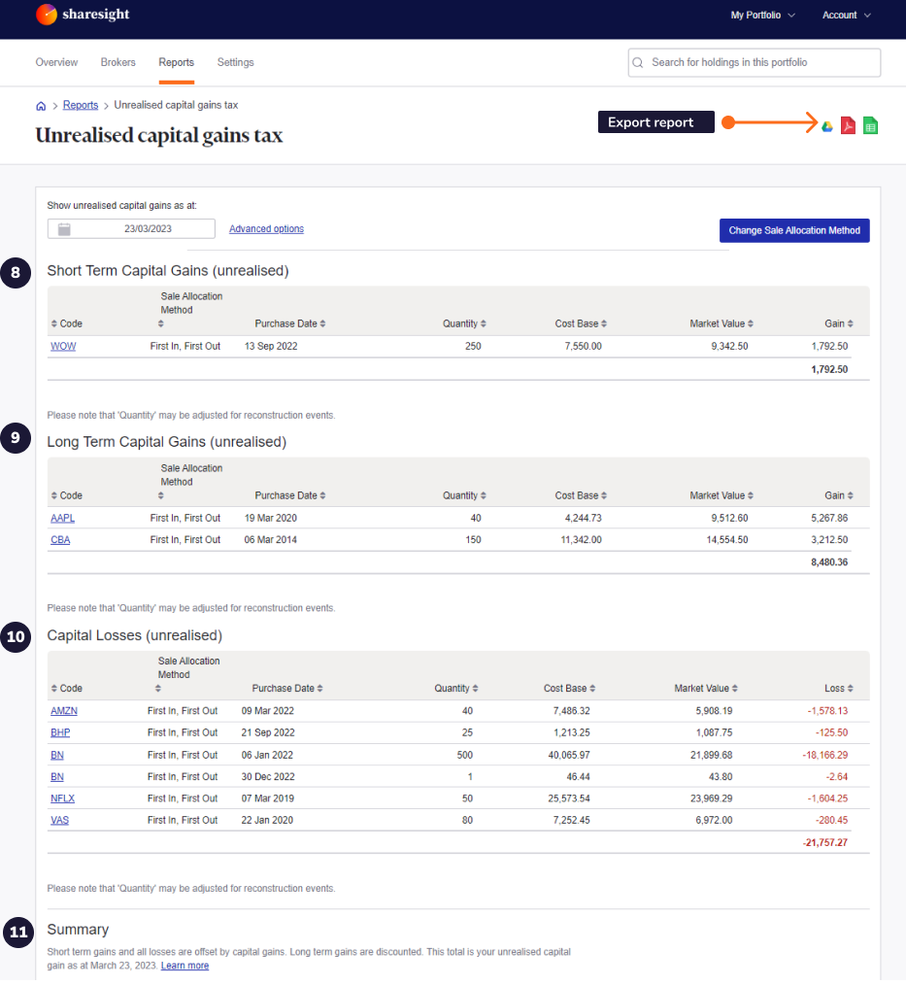Viewport: 906px width, 985px height.
Task: Sort Short Term table by Purchase Date
Action: click(x=290, y=324)
